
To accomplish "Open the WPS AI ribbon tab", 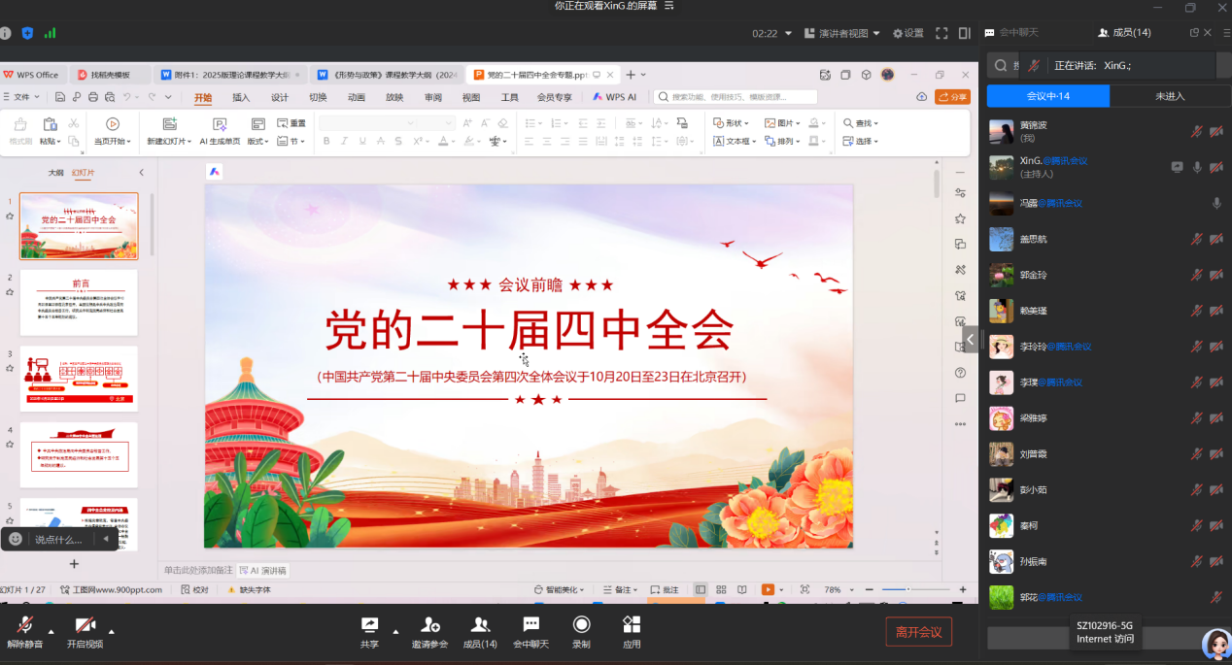I will (x=615, y=97).
